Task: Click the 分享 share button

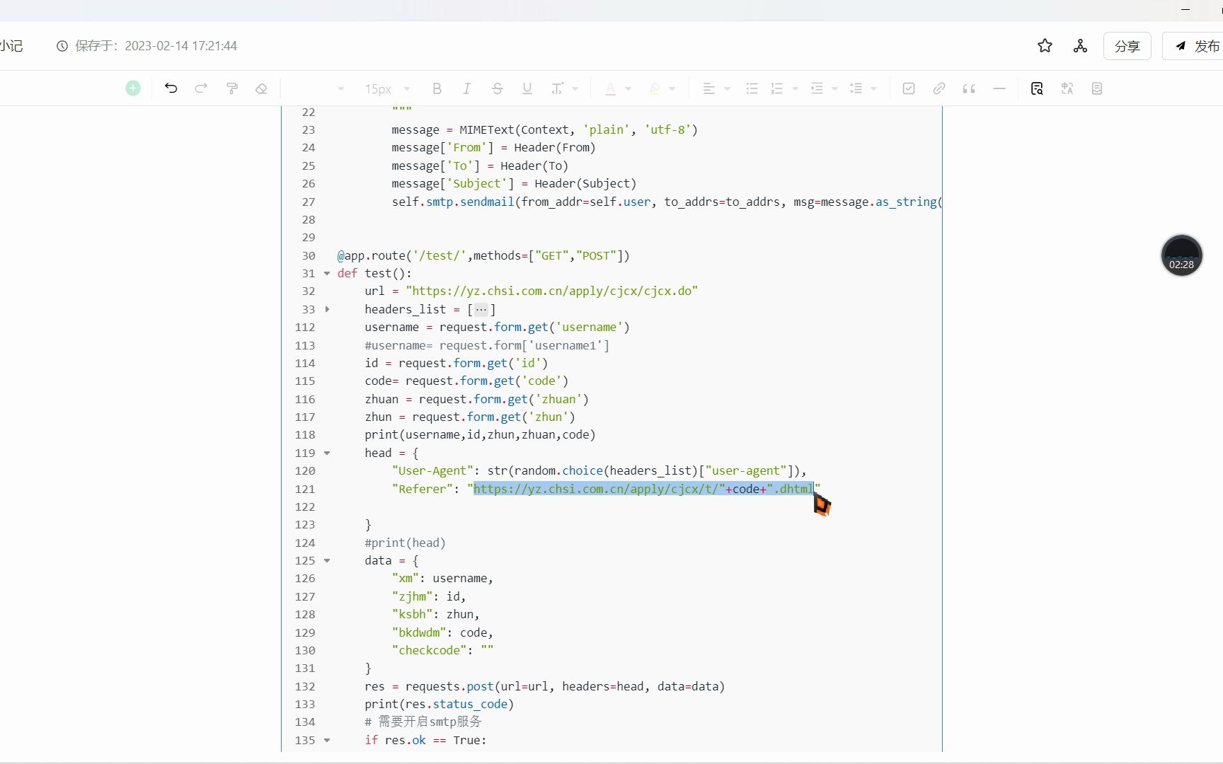Action: click(x=1127, y=46)
